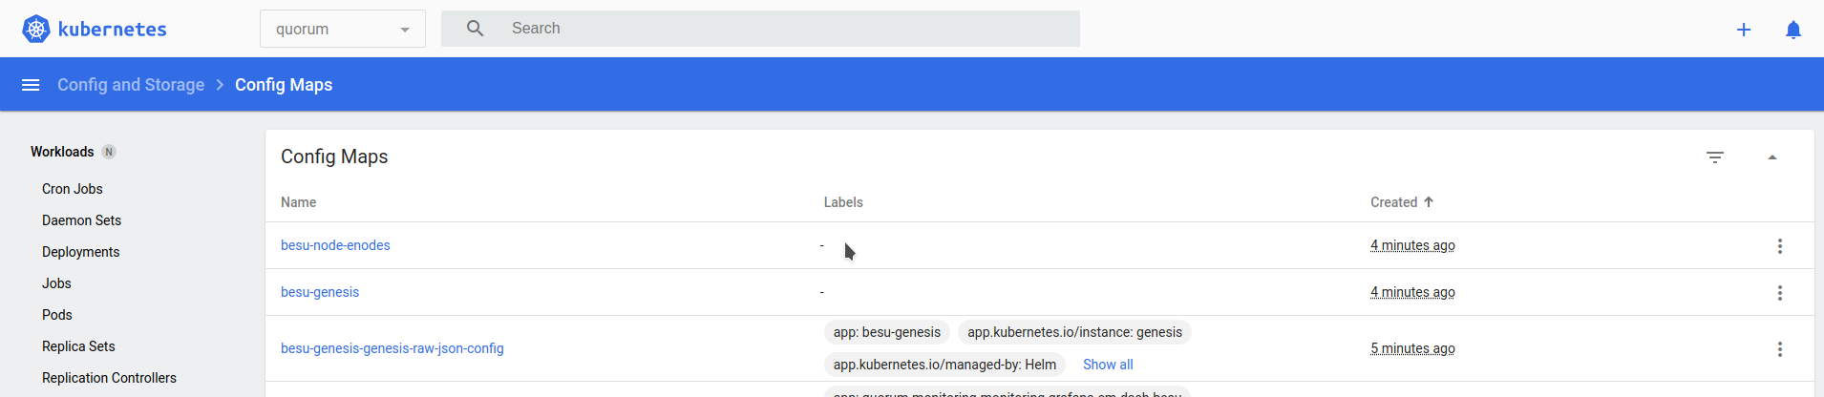Open the quorum namespace dropdown
This screenshot has width=1824, height=397.
tap(342, 30)
